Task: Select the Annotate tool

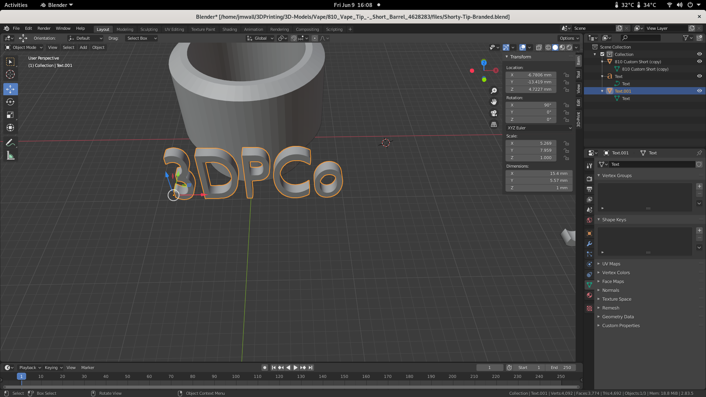Action: pos(10,143)
